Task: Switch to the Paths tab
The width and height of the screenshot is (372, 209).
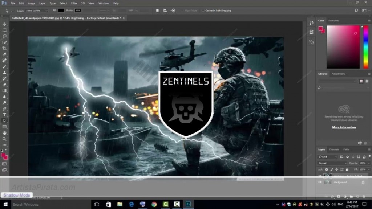Action: (x=346, y=149)
